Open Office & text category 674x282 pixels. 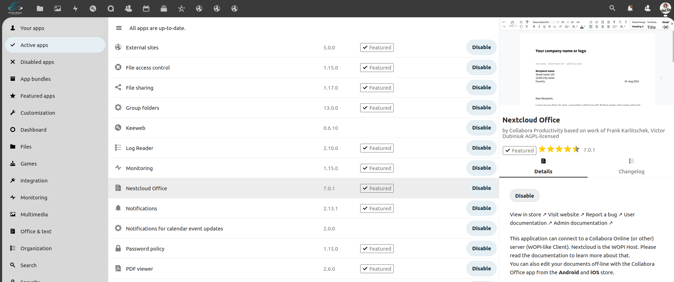pos(55,232)
